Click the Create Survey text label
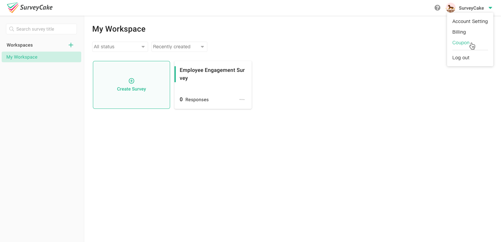 (131, 89)
